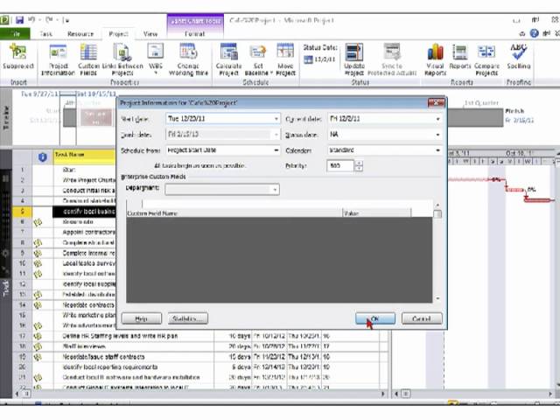The width and height of the screenshot is (560, 420).
Task: Expand the disabled Finish date dropdown
Action: (276, 135)
